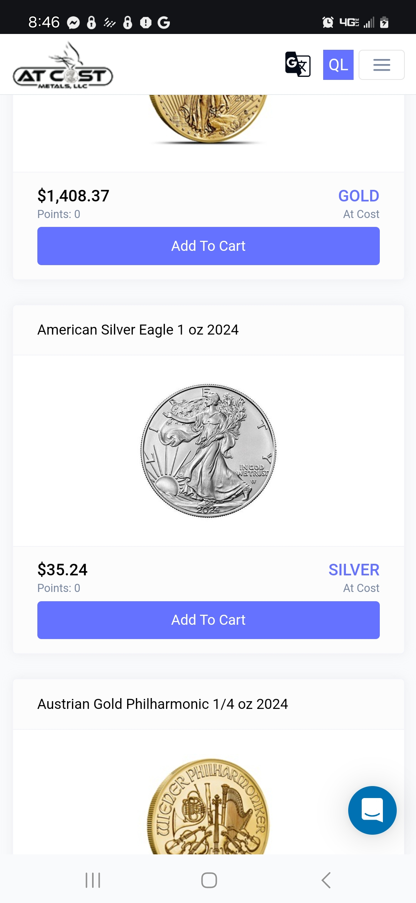The height and width of the screenshot is (903, 416).
Task: Open the hamburger navigation menu
Action: click(381, 65)
